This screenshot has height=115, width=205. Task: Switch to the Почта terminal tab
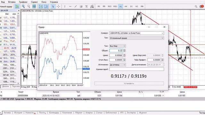(42, 113)
